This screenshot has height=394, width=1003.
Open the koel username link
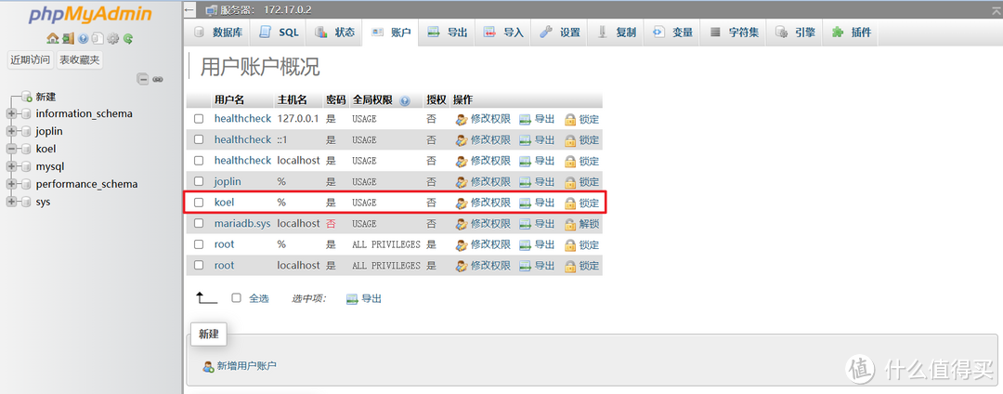pyautogui.click(x=225, y=203)
